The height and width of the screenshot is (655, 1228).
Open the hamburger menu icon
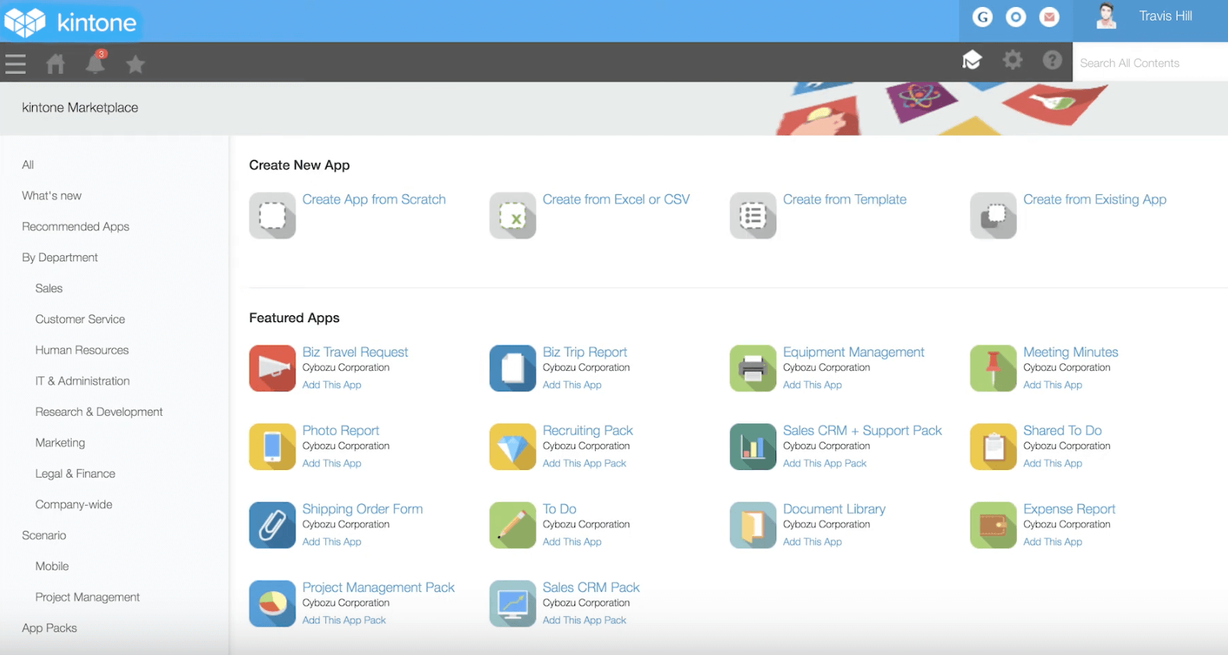(x=15, y=64)
